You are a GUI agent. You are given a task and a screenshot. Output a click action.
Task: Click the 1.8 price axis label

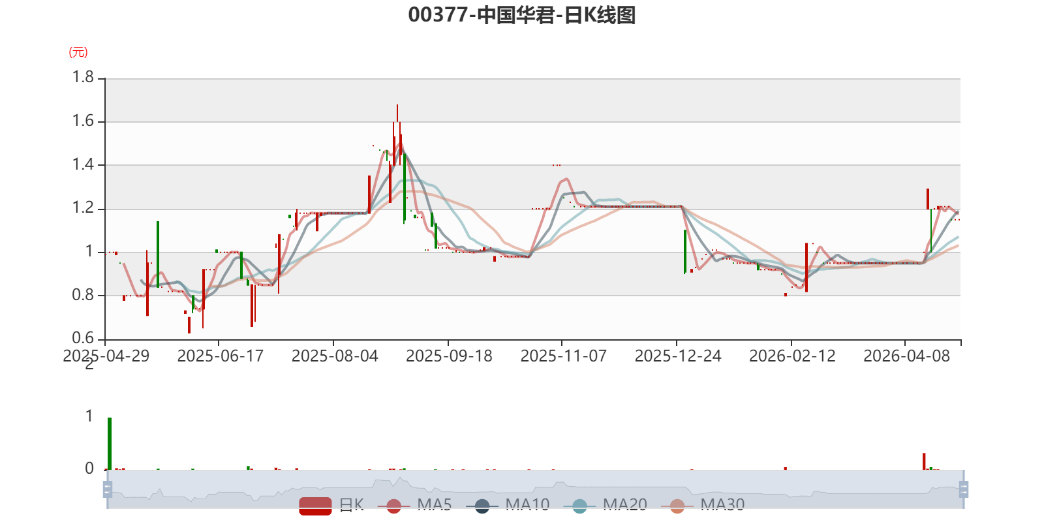(x=84, y=78)
